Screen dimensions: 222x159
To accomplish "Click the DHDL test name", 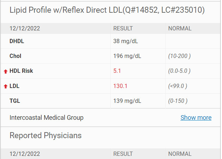I will pyautogui.click(x=17, y=41).
